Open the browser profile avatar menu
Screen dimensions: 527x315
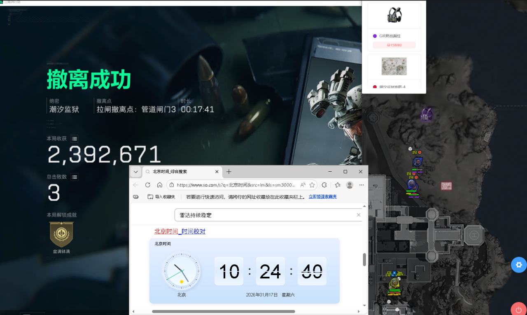click(350, 185)
